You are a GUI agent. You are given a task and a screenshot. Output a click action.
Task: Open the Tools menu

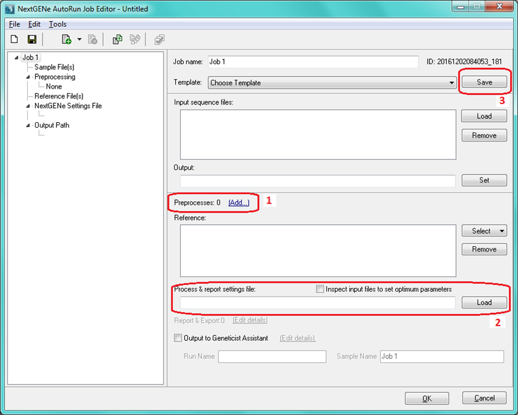(x=58, y=24)
